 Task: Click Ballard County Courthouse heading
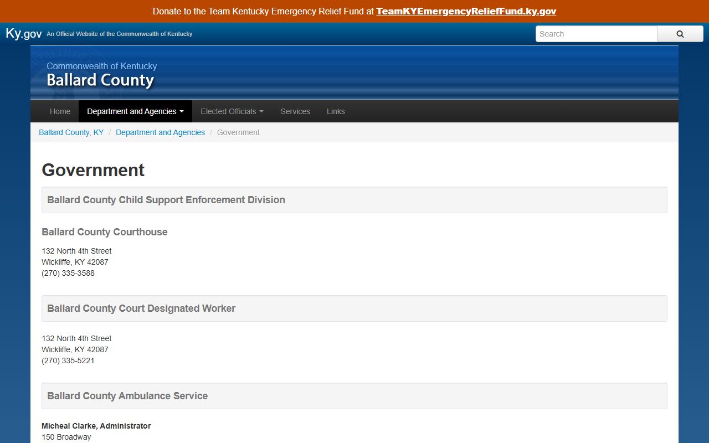pyautogui.click(x=105, y=232)
